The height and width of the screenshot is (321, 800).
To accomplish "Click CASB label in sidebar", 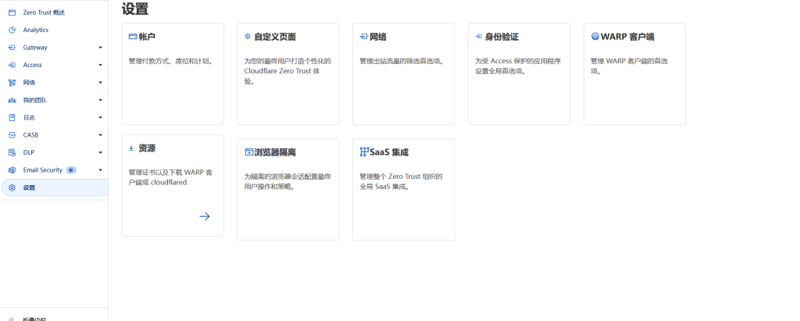I will click(x=30, y=135).
